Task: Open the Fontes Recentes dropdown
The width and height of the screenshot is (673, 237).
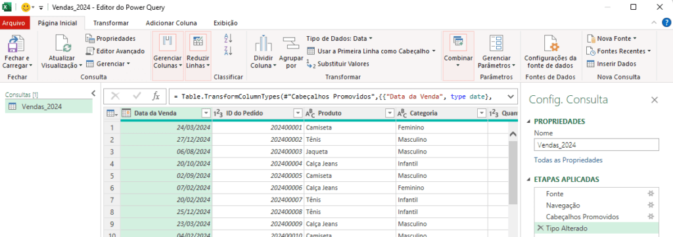Action: (x=618, y=51)
